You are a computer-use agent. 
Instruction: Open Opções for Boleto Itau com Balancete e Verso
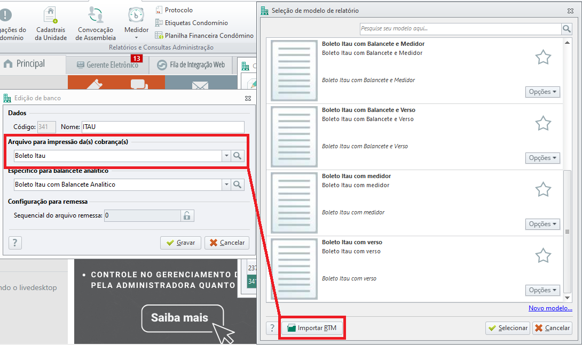(542, 158)
